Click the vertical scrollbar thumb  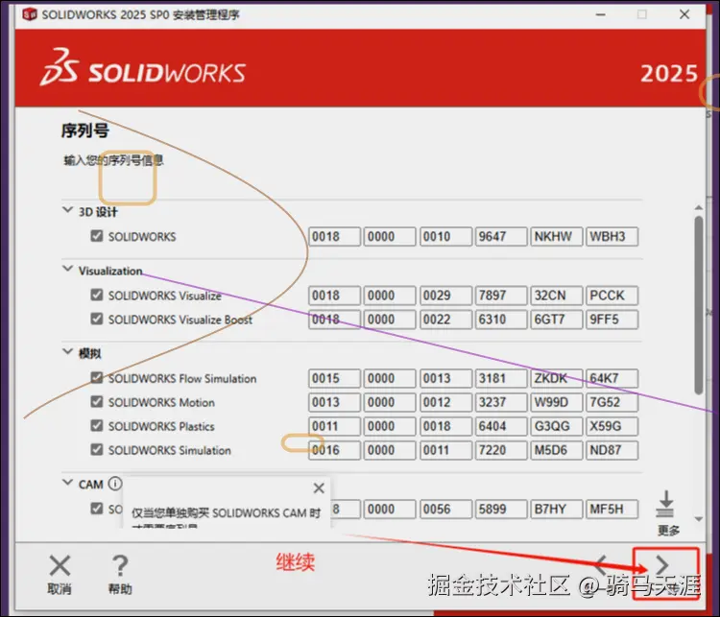coord(699,305)
